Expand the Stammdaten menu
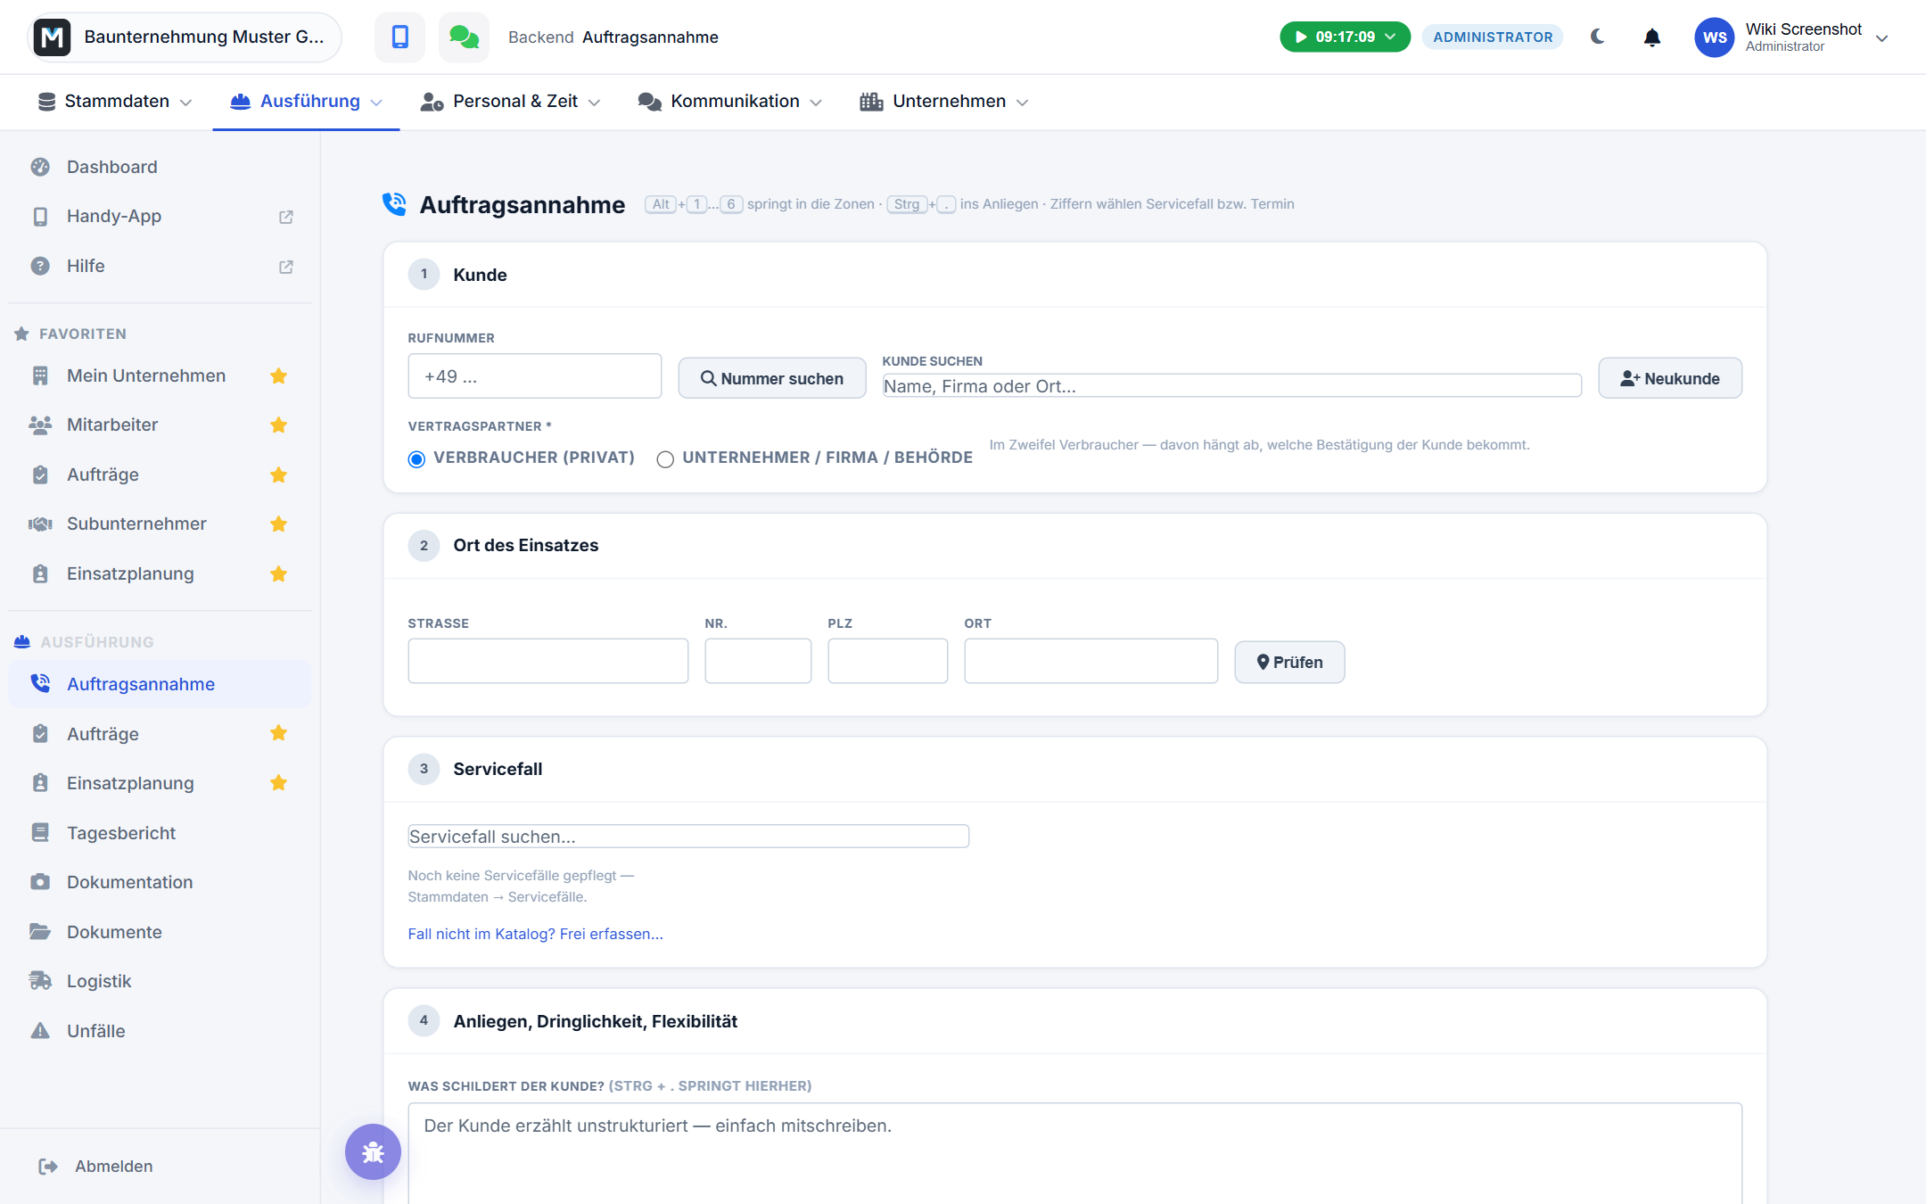The height and width of the screenshot is (1204, 1926). tap(115, 102)
